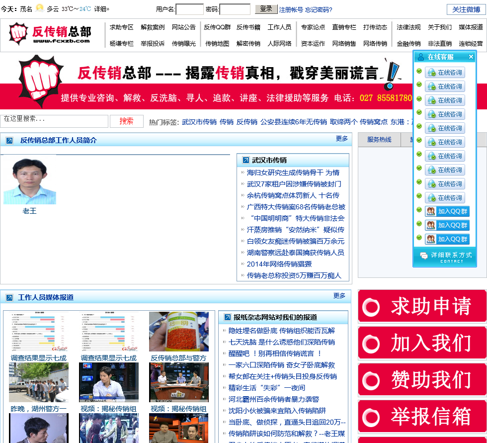
Task: Open 详细联系方式 CONTACT footer
Action: coord(445,257)
